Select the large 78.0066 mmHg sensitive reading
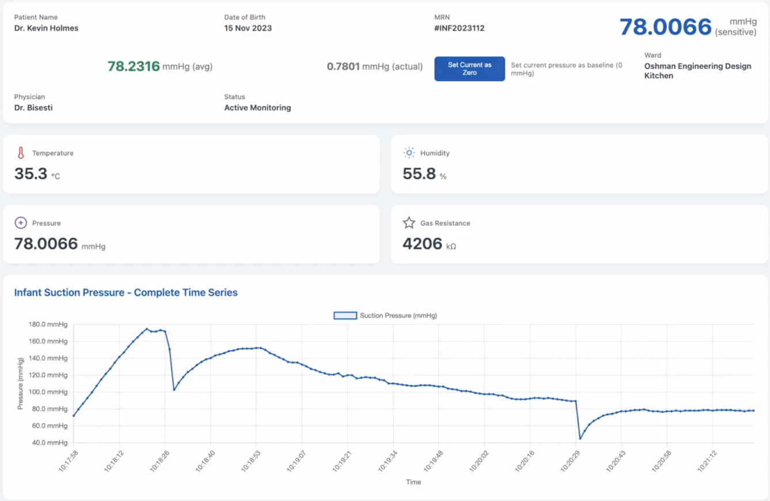770x501 pixels. pyautogui.click(x=665, y=26)
